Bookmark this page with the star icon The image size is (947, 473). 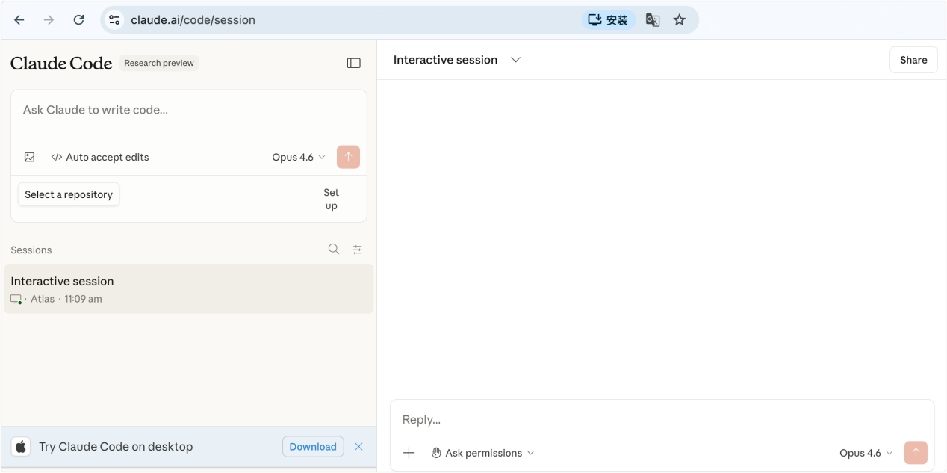(x=679, y=20)
